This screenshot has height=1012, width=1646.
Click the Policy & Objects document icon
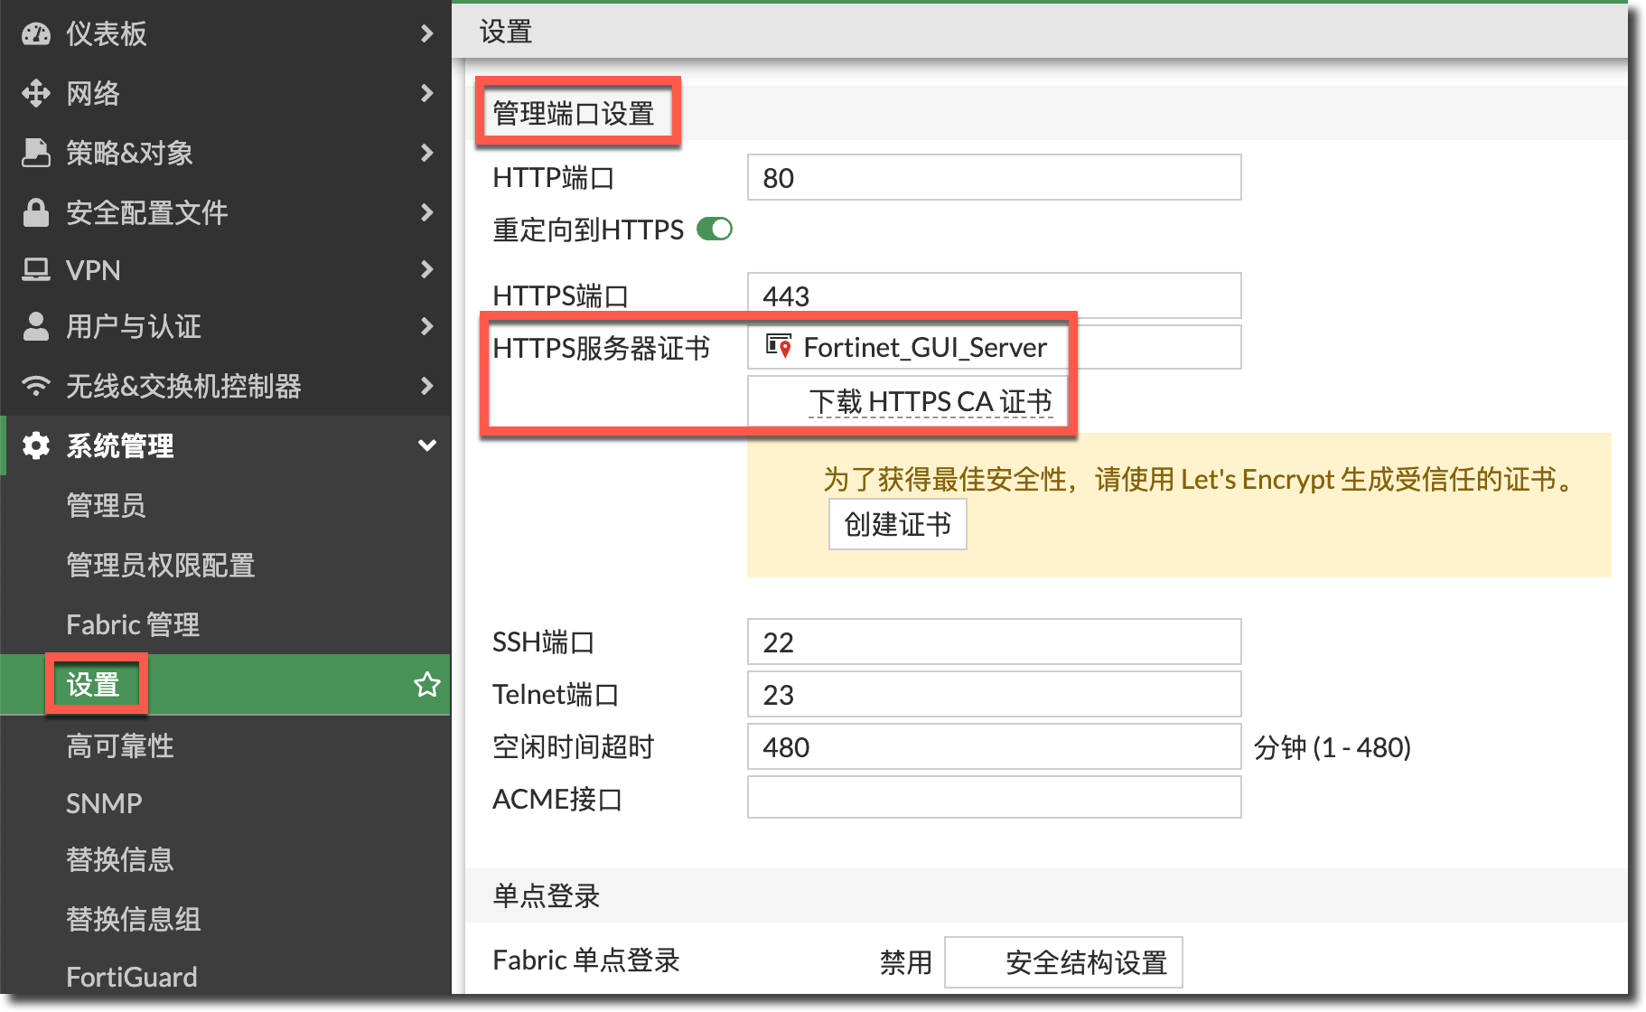[x=36, y=153]
